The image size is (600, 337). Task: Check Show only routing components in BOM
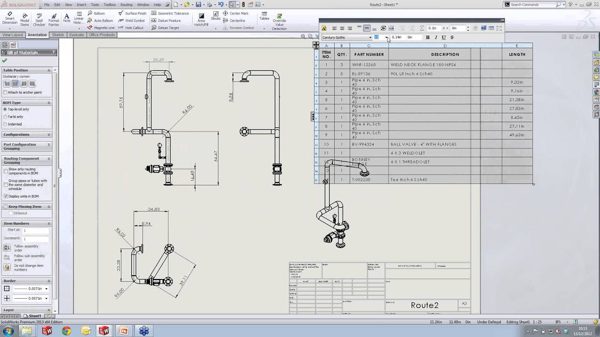(x=6, y=171)
